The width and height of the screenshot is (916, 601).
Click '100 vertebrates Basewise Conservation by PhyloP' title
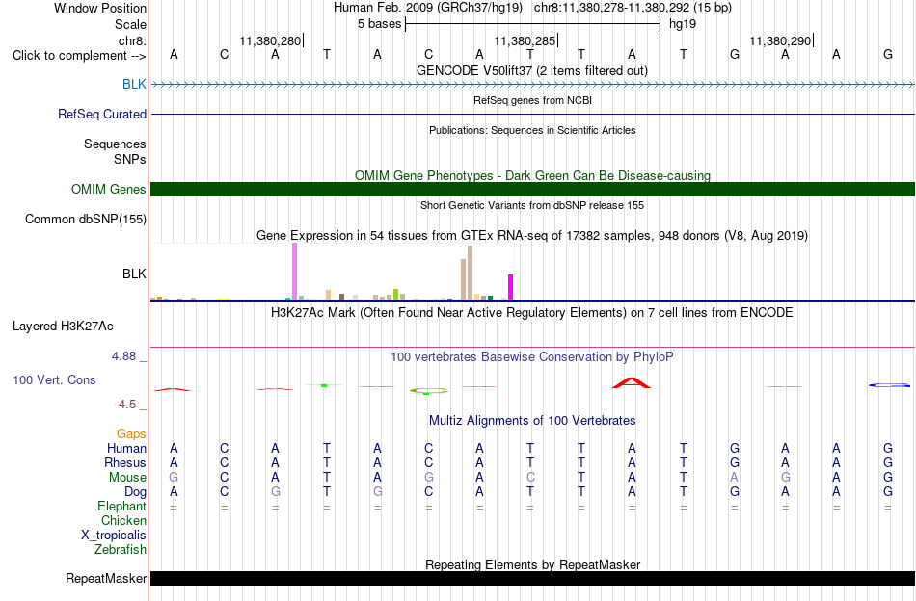532,356
